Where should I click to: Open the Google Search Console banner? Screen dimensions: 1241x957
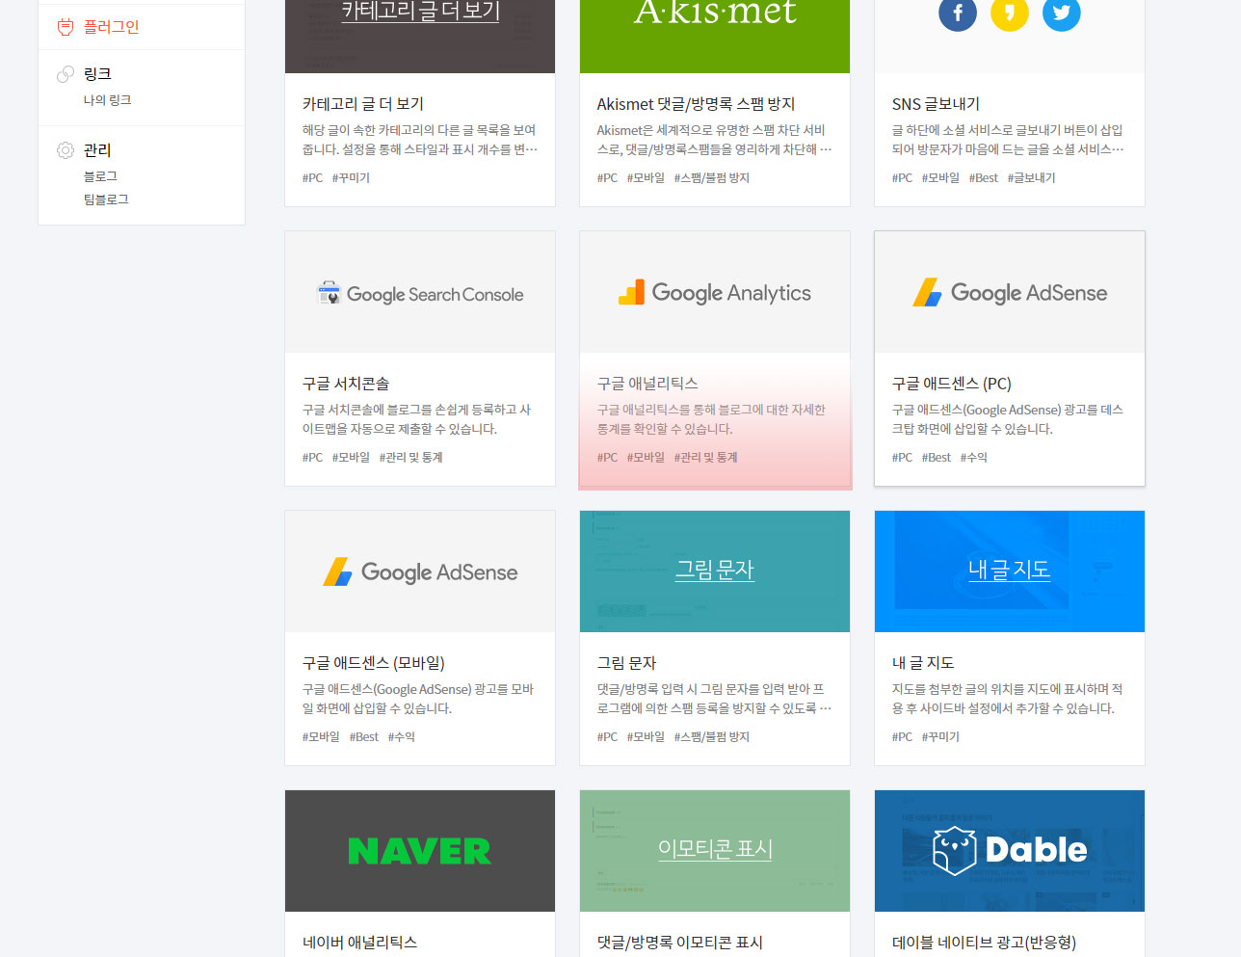(420, 292)
